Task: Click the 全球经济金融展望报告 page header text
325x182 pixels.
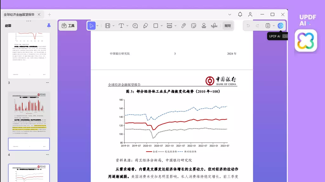Action: [124, 85]
